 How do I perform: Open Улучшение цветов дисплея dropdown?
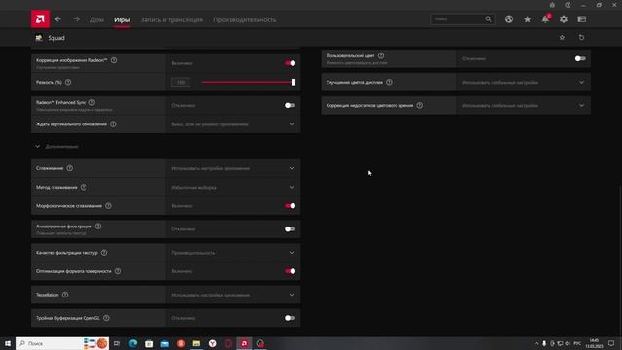[x=523, y=82]
